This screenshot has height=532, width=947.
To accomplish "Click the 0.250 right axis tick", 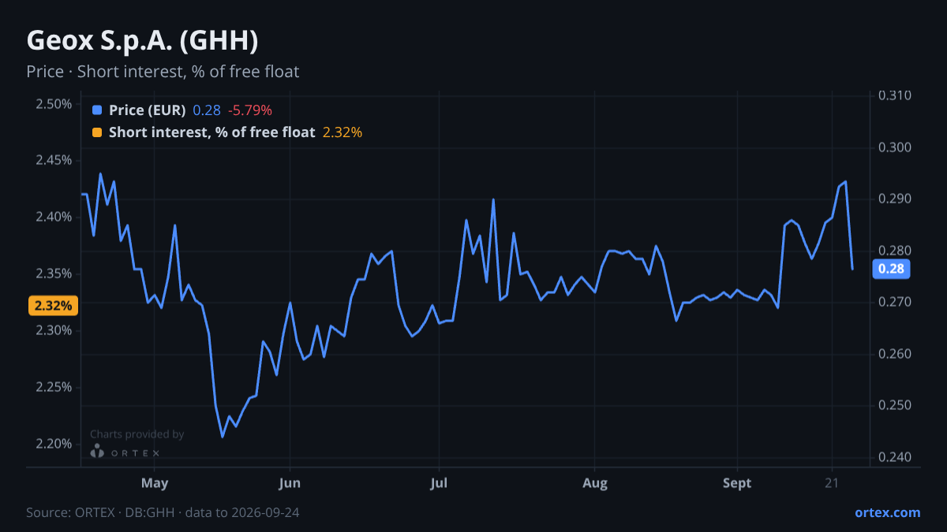I will [895, 405].
